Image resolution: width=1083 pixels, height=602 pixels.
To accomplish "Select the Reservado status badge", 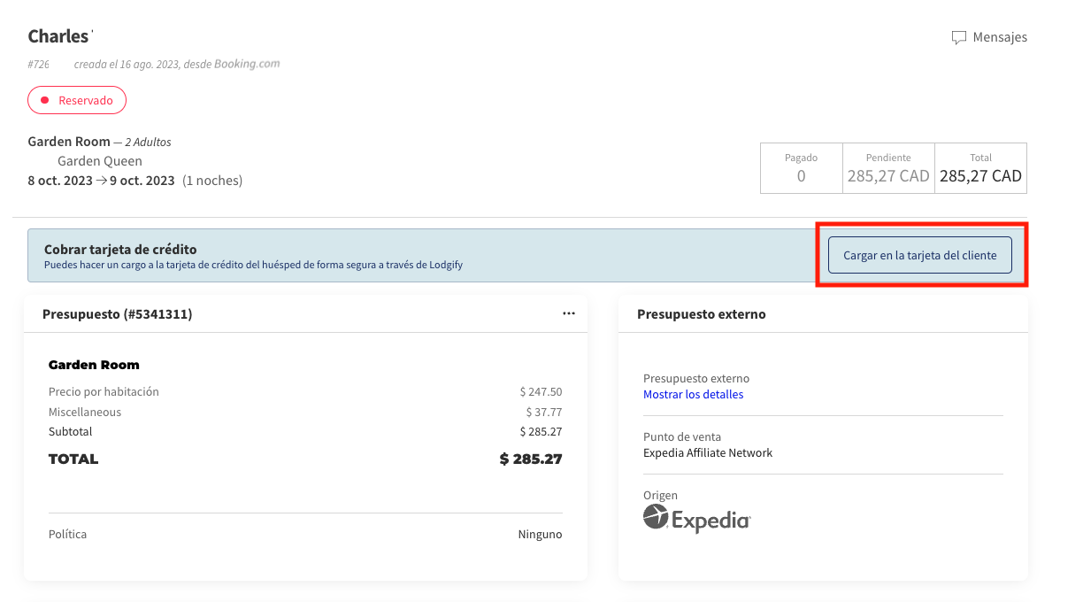I will pos(77,100).
